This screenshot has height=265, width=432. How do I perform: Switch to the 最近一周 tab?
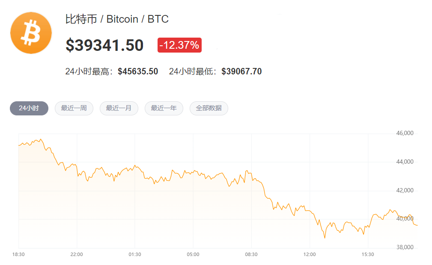pos(74,108)
